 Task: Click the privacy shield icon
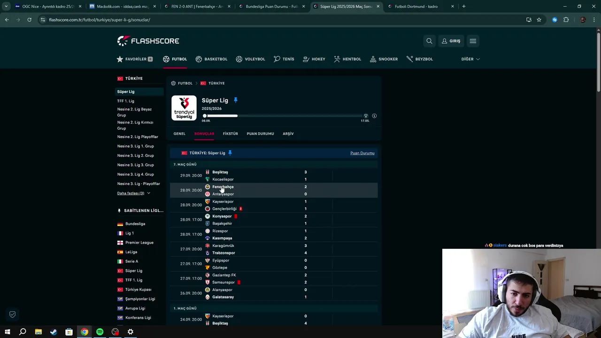13,314
